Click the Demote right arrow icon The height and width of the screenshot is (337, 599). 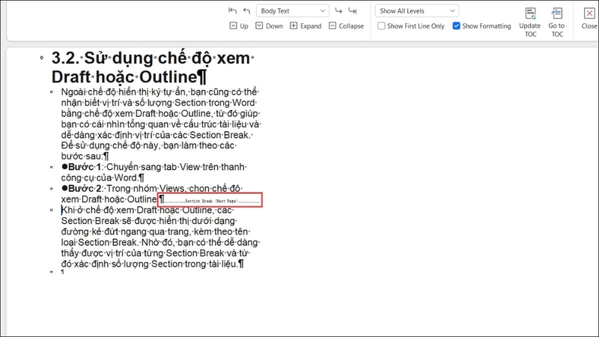coord(338,10)
